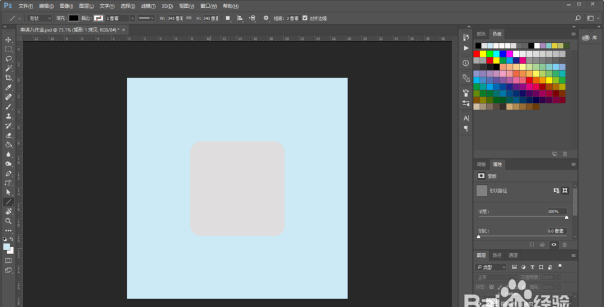Open the 形状 tool mode dropdown

click(x=40, y=18)
